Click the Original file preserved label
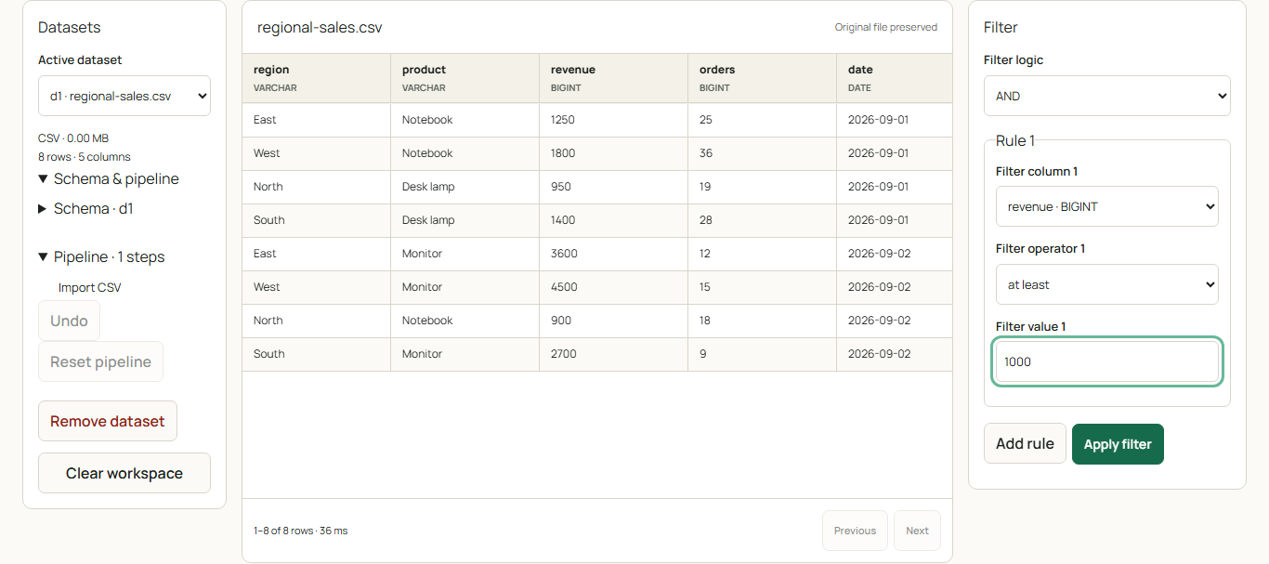 pyautogui.click(x=886, y=27)
